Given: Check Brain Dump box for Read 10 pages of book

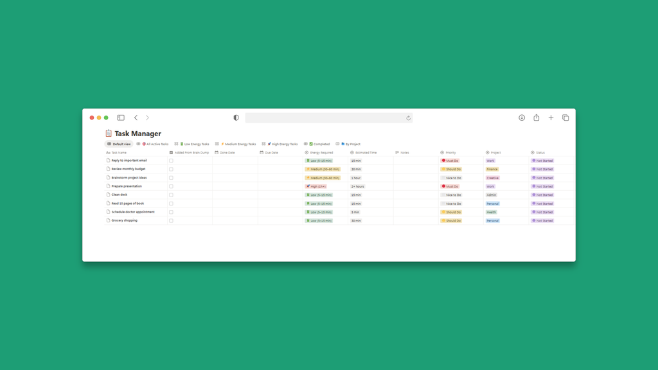Looking at the screenshot, I should (x=171, y=204).
